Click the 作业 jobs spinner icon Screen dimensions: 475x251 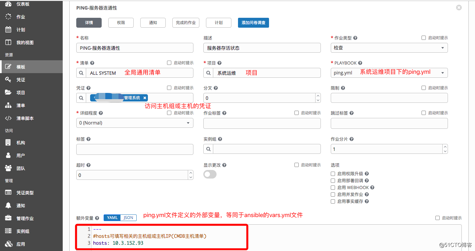coord(8,17)
